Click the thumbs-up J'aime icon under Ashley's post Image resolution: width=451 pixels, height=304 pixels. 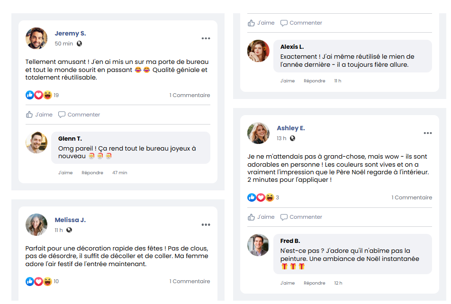coord(252,217)
